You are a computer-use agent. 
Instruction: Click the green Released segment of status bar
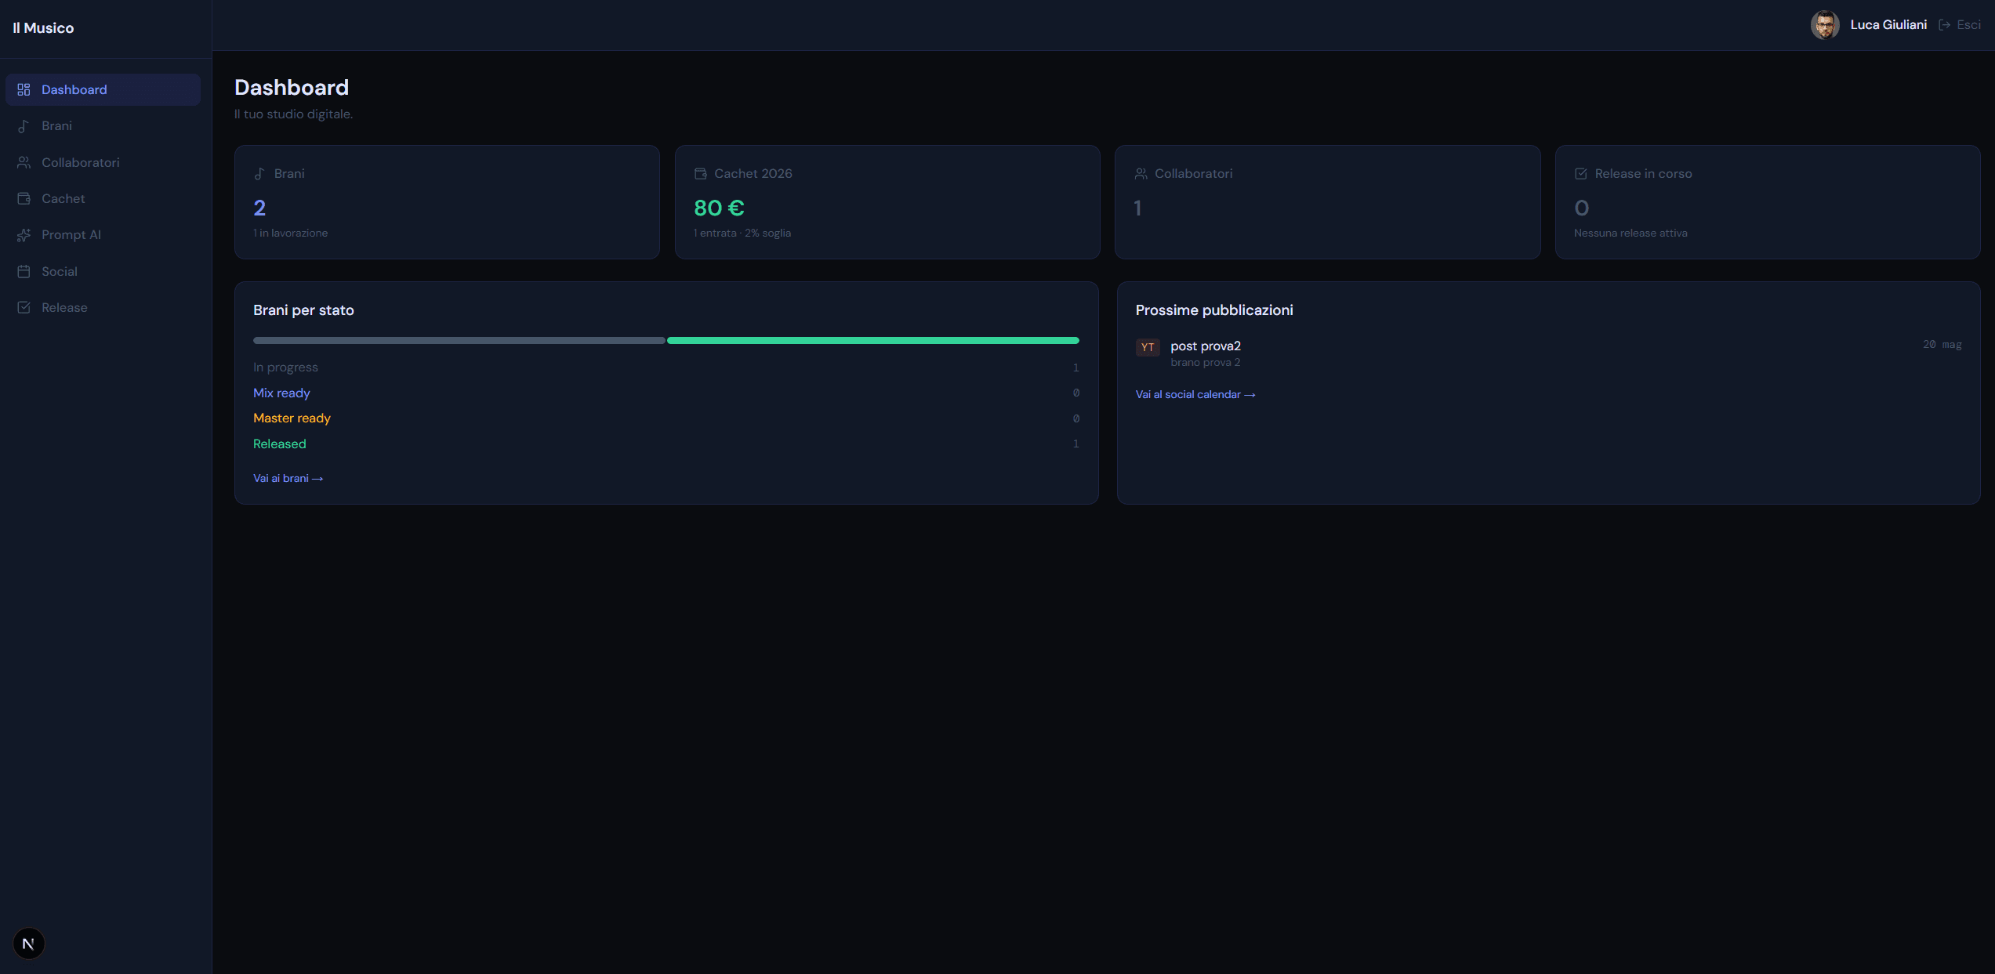873,341
